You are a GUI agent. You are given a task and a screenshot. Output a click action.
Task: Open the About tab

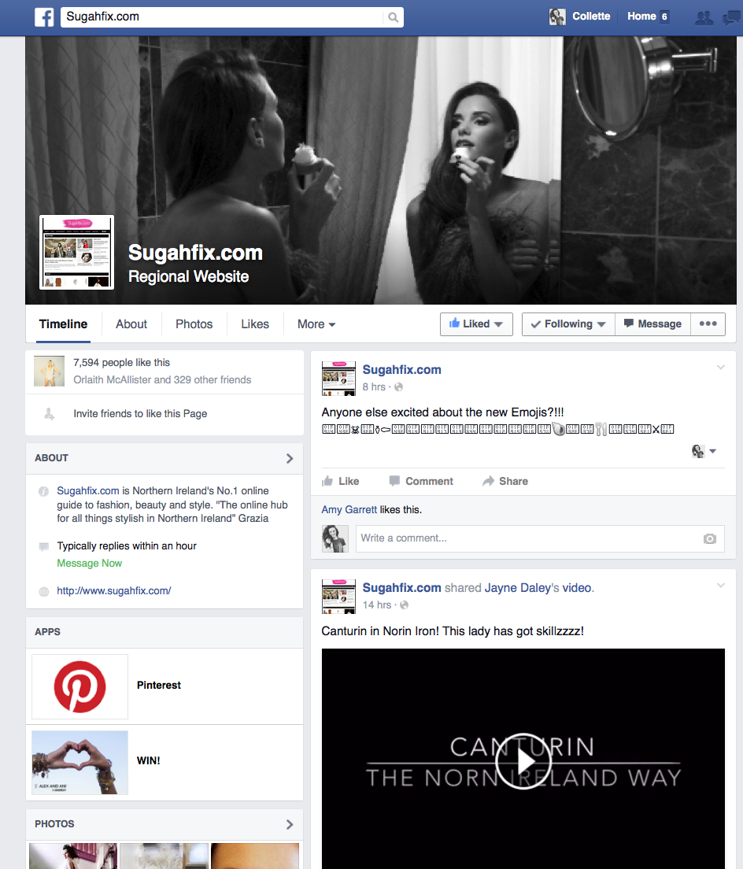(131, 324)
